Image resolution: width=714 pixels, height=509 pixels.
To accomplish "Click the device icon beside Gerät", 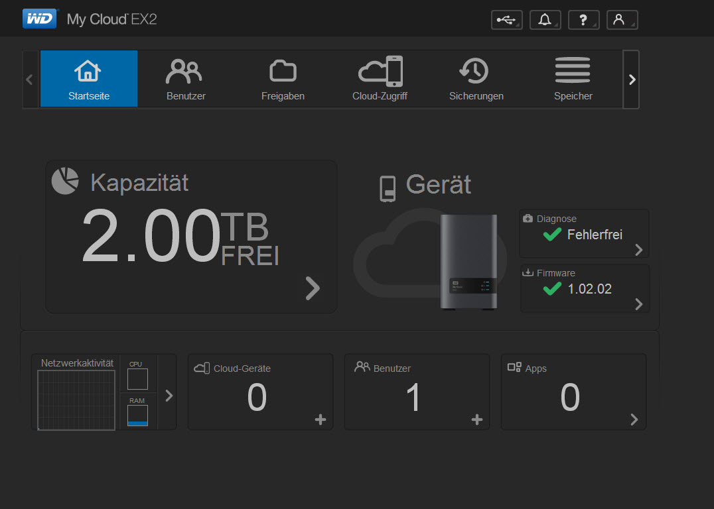I will tap(388, 189).
